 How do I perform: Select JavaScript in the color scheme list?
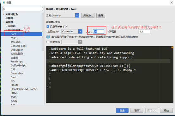click(x=17, y=61)
